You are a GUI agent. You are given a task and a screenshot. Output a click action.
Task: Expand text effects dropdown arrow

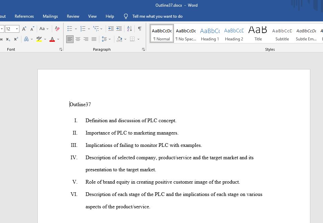point(32,39)
